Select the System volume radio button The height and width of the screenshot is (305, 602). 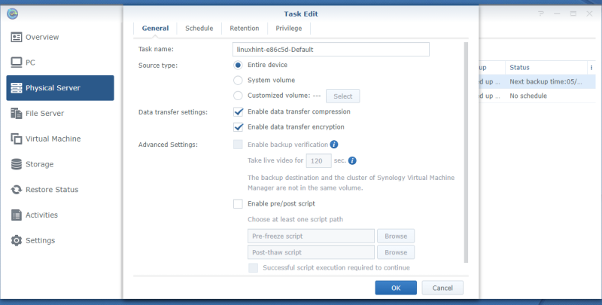click(238, 81)
